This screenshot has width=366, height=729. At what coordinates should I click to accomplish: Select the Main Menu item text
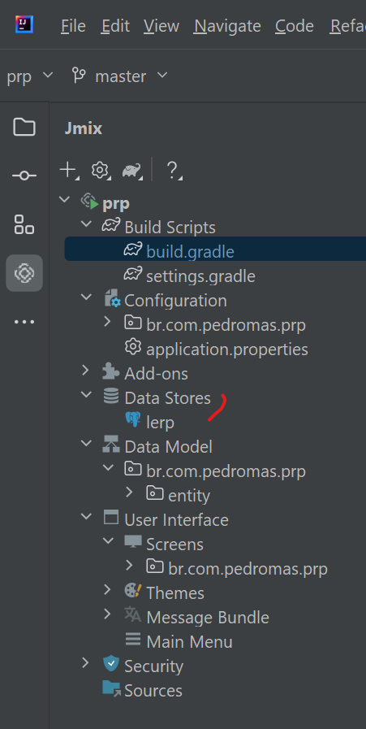pos(190,641)
